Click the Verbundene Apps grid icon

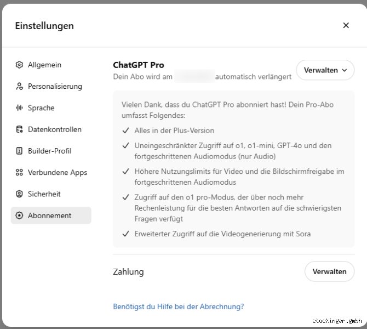click(x=19, y=173)
